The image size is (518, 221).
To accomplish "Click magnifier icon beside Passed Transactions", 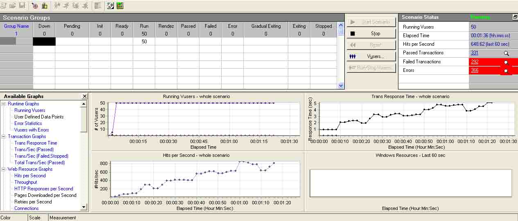I will tap(506, 53).
